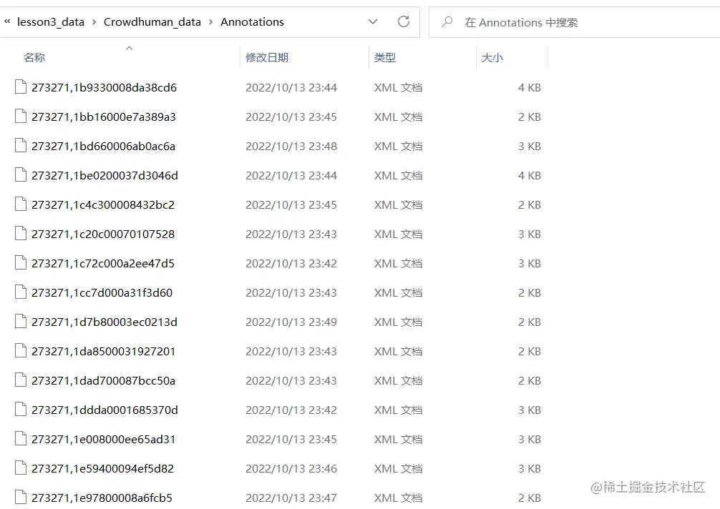Click the refresh icon beside the address bar
The width and height of the screenshot is (720, 509).
click(x=404, y=21)
